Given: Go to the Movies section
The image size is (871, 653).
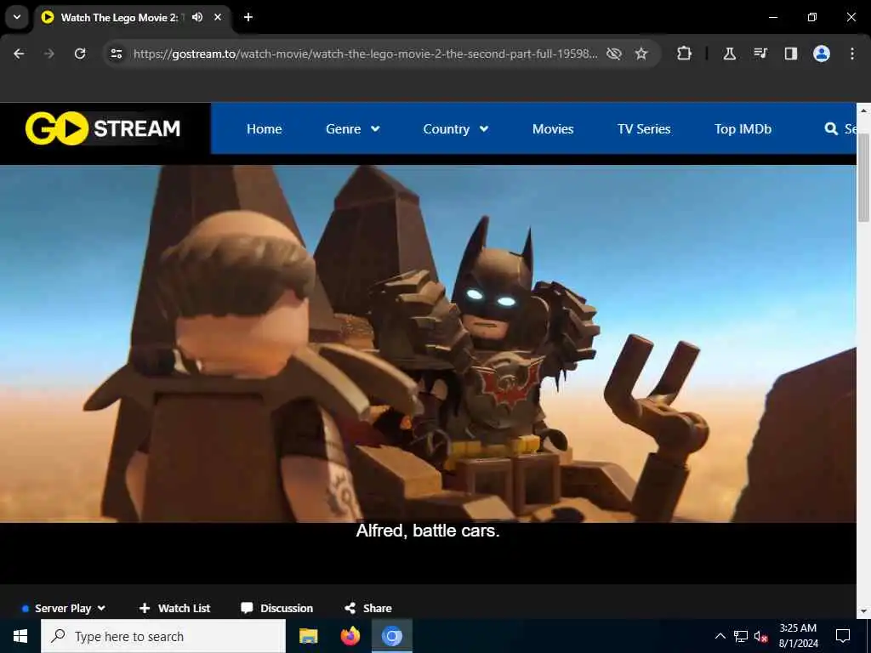Looking at the screenshot, I should pos(553,129).
